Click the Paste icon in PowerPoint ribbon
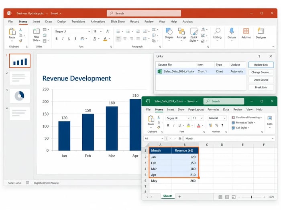281x210 pixels. 12,32
